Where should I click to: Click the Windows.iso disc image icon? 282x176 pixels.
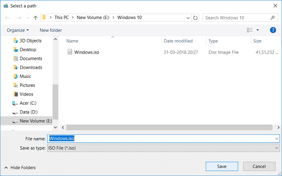[x=70, y=52]
